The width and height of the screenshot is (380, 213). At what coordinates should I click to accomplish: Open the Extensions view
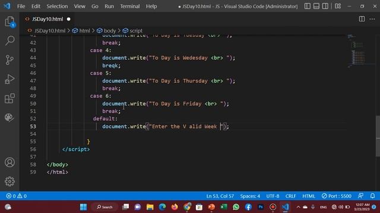pos(9,98)
